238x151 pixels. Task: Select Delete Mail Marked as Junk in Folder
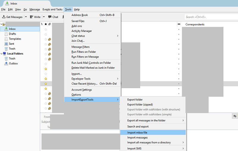click(93, 68)
